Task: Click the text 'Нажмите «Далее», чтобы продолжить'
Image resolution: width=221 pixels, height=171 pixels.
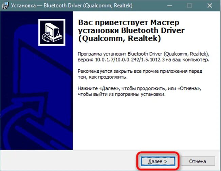Action: click(122, 88)
